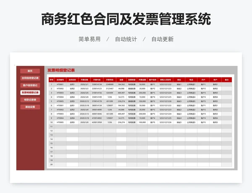Click the 账户 column header
Screen dimensions: 252x193
tap(215, 80)
